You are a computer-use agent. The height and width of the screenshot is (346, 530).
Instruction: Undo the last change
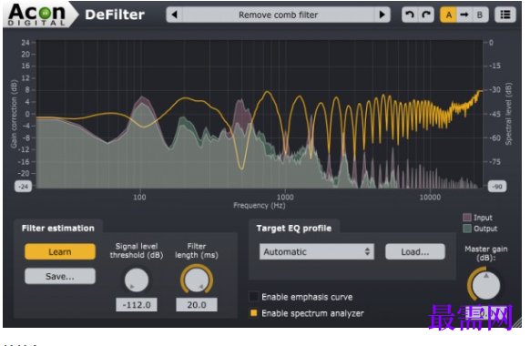coord(409,15)
